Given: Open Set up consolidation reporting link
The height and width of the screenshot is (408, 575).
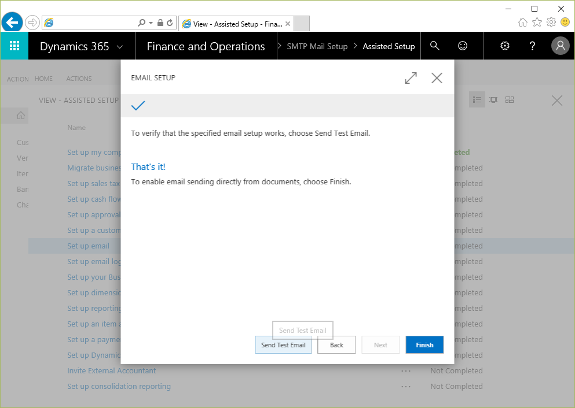Looking at the screenshot, I should 119,387.
